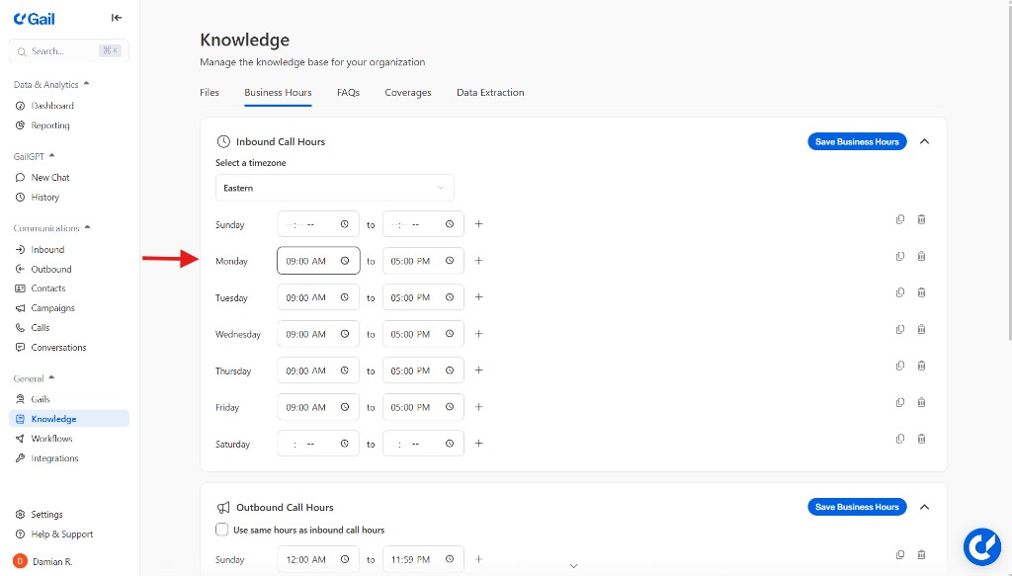Screen dimensions: 1012x576
Task: Delete Sunday's inbound hours with trash icon
Action: click(x=921, y=219)
